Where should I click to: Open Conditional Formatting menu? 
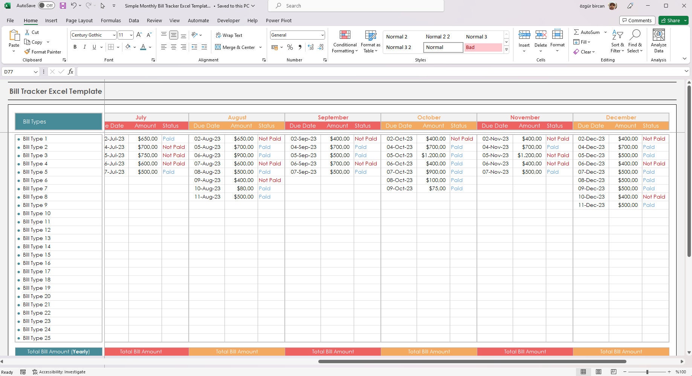[345, 42]
